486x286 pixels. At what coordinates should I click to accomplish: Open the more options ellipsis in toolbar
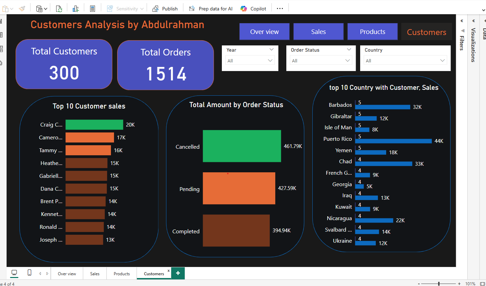(280, 9)
